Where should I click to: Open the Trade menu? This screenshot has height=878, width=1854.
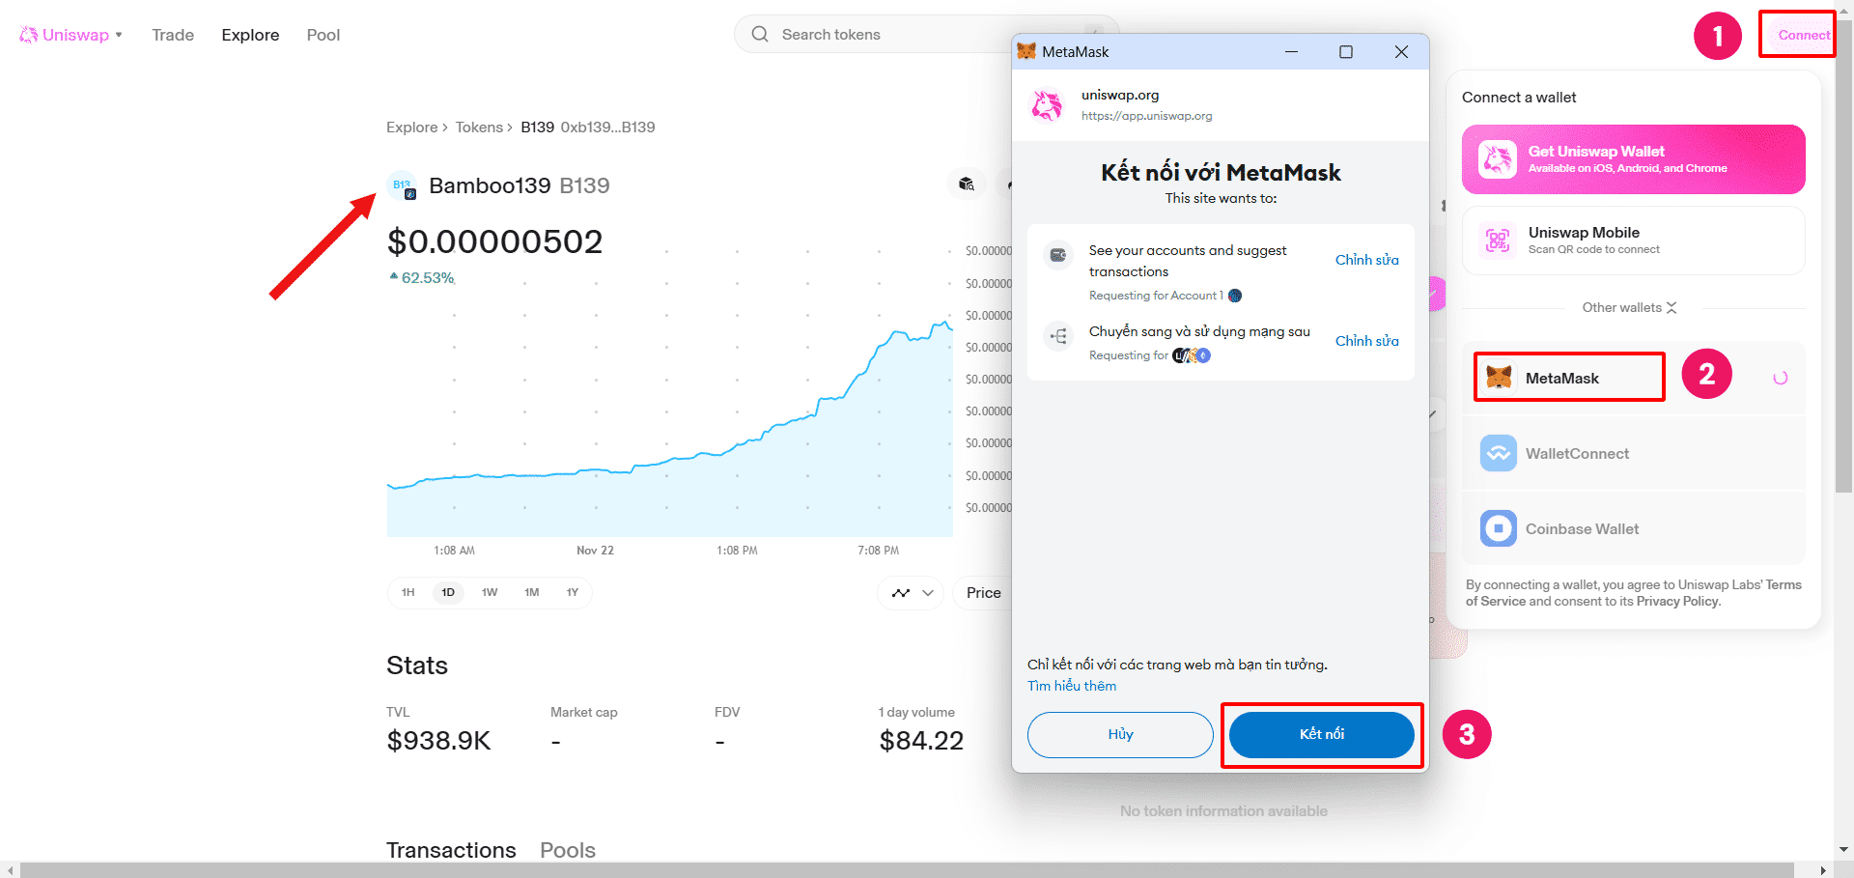point(173,35)
